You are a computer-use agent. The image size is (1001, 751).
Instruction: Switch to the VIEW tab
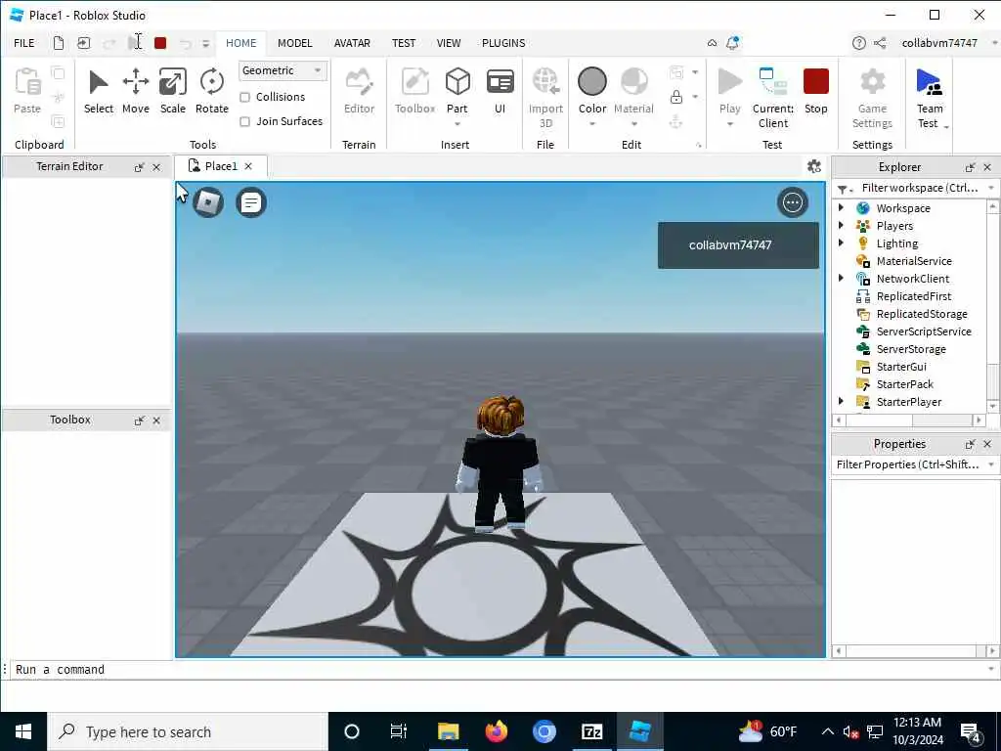coord(448,43)
